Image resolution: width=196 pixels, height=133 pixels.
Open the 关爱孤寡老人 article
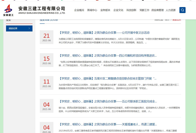108,124
